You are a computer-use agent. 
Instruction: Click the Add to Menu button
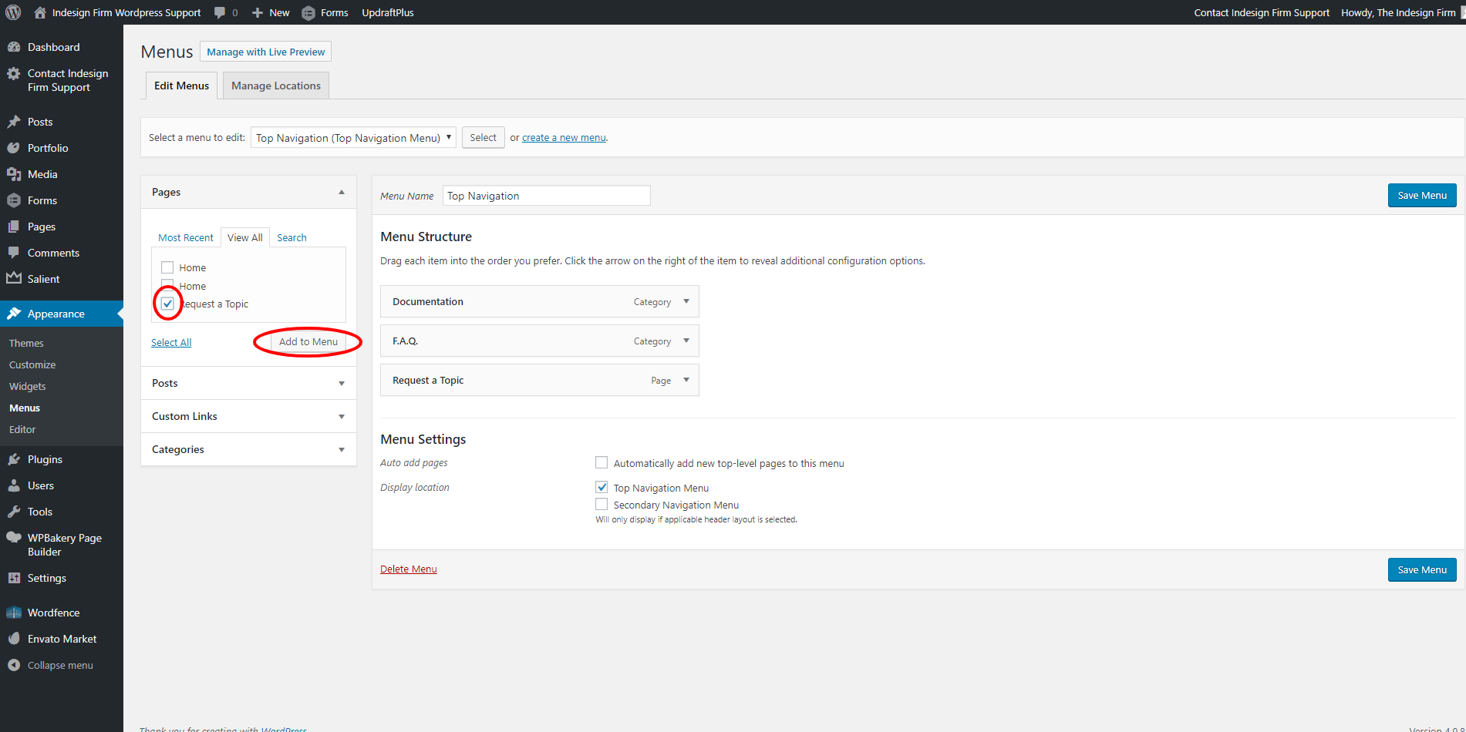point(308,341)
